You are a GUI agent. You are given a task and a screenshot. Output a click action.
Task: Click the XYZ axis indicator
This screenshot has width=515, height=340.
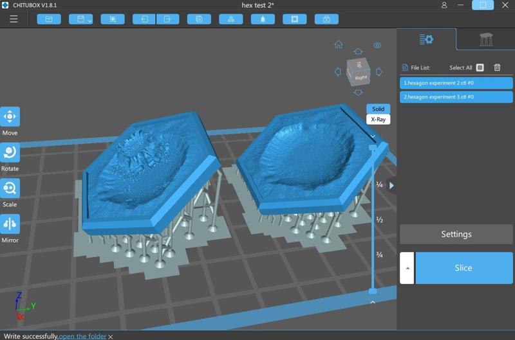pyautogui.click(x=23, y=306)
